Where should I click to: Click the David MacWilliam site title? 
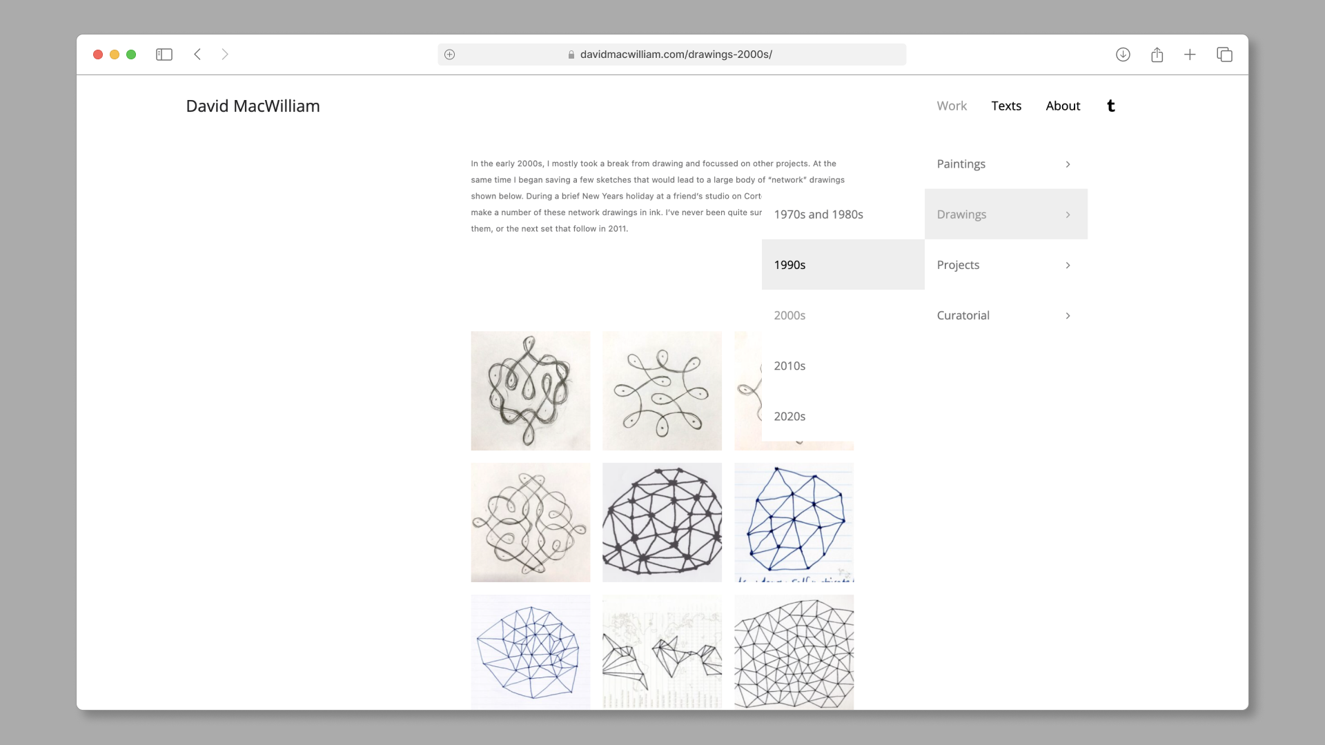click(253, 106)
